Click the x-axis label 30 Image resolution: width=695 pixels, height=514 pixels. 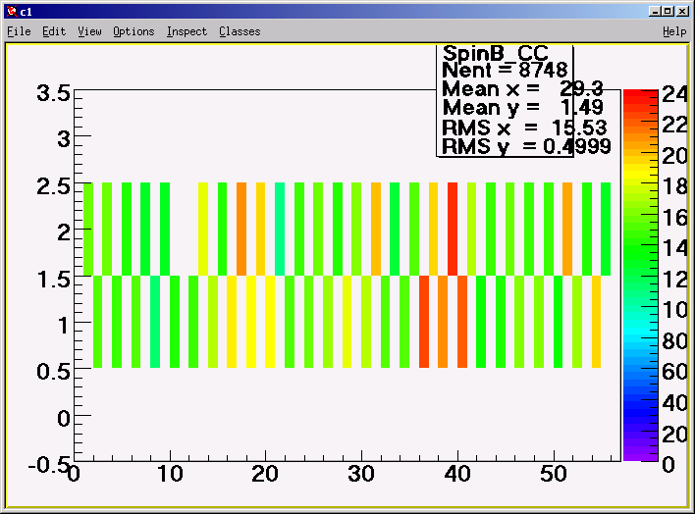pyautogui.click(x=361, y=474)
